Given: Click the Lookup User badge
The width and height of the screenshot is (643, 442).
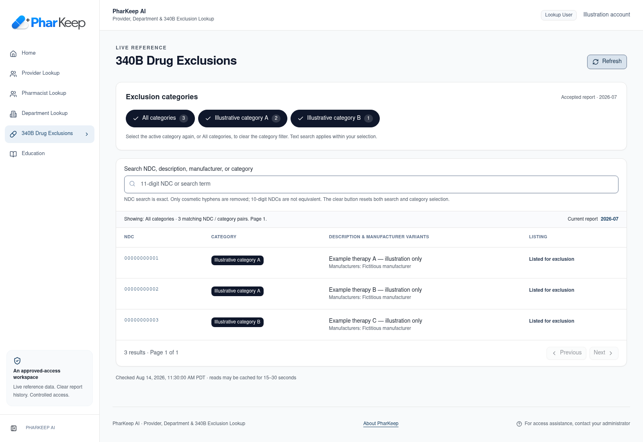Looking at the screenshot, I should 559,15.
